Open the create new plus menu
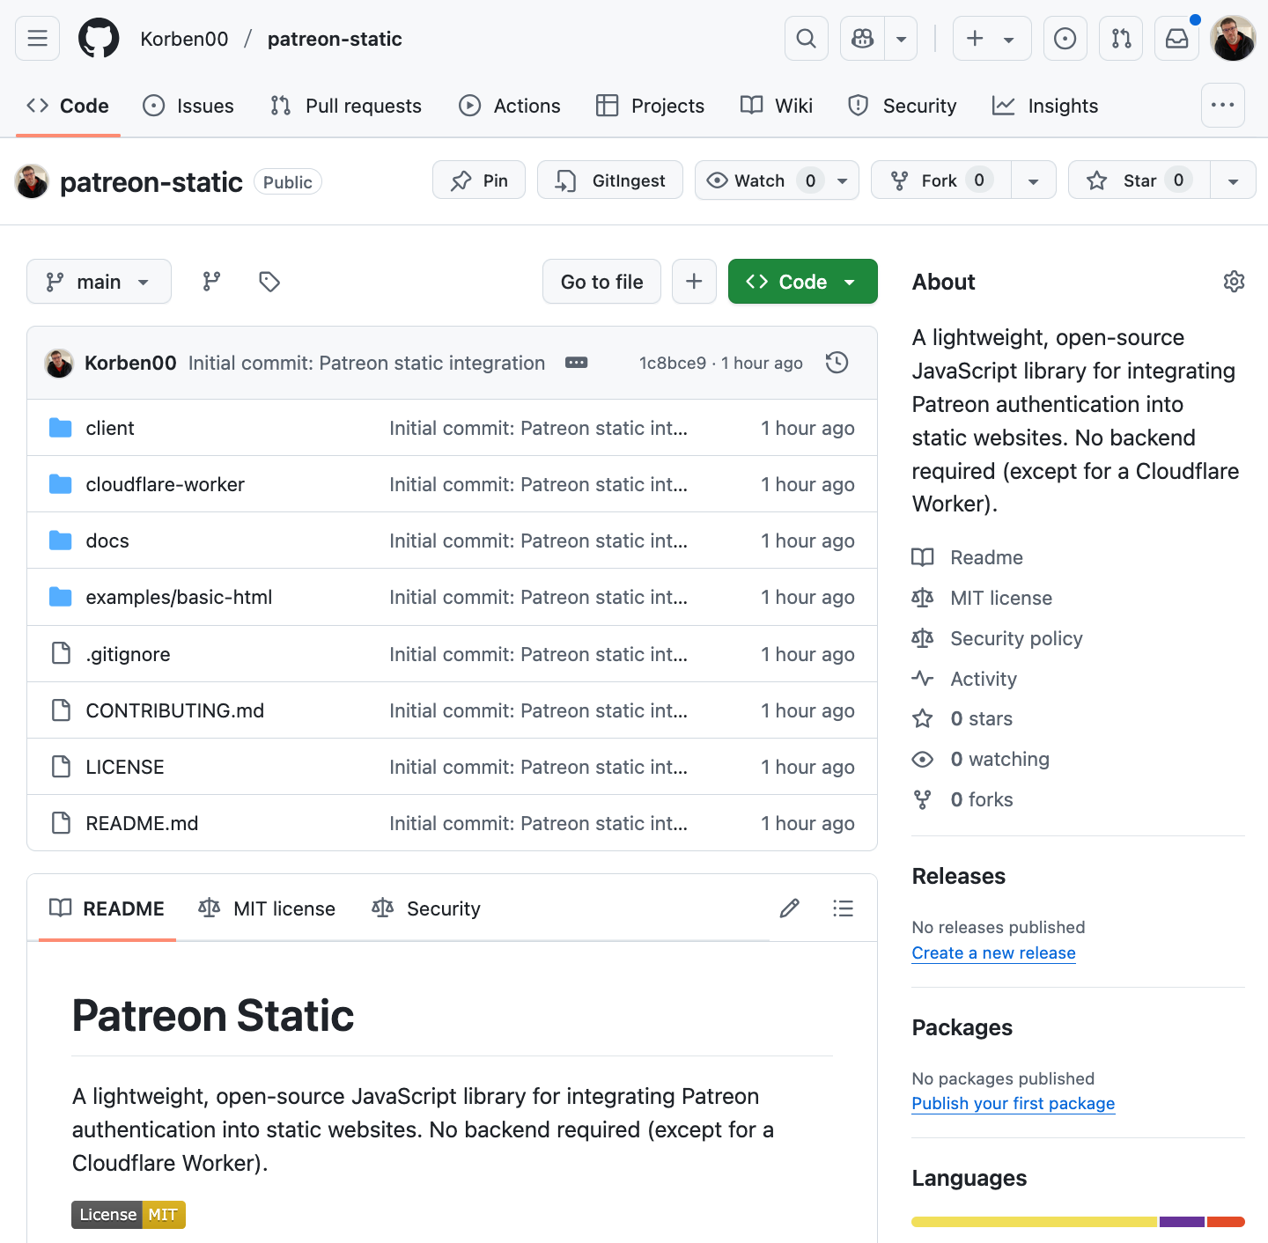 [992, 39]
